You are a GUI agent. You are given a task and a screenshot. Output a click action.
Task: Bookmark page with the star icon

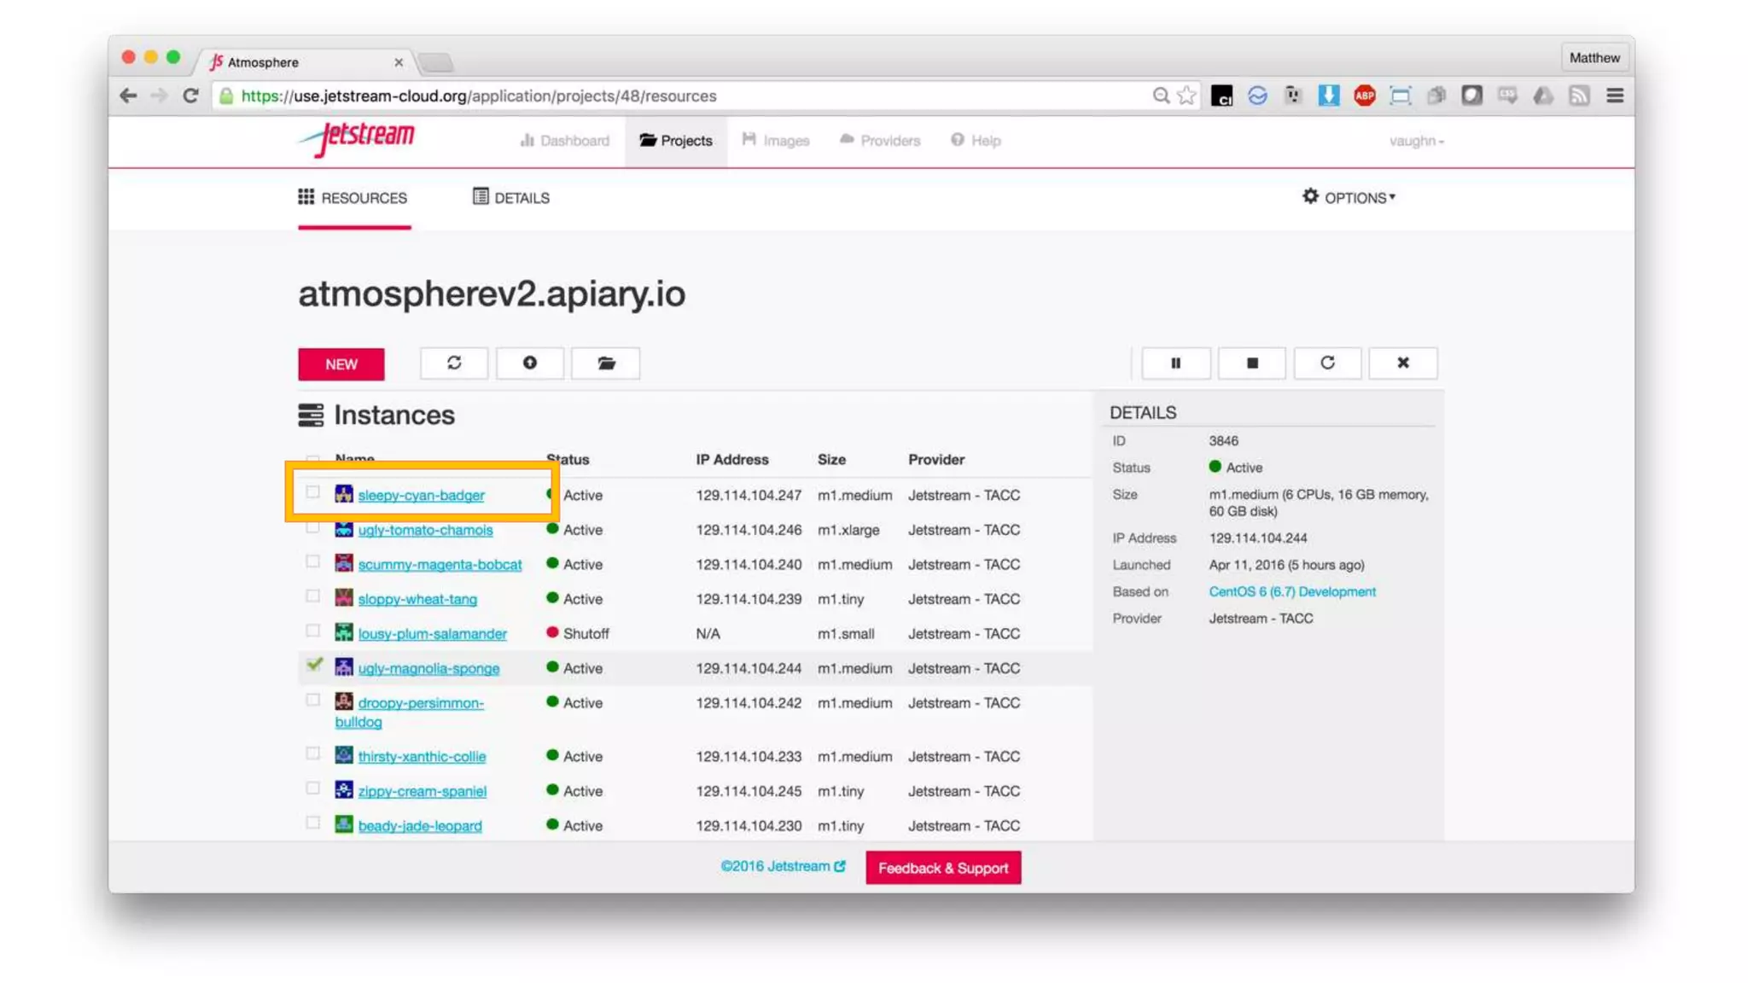click(1186, 96)
